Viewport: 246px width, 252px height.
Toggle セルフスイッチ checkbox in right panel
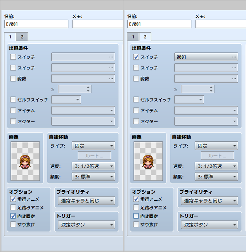pyautogui.click(x=136, y=100)
